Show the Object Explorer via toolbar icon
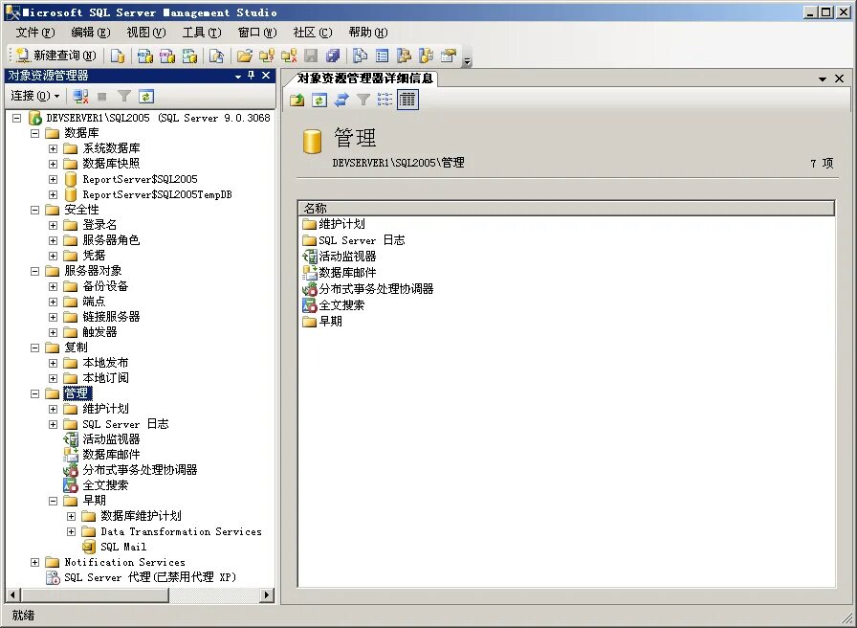 click(404, 56)
